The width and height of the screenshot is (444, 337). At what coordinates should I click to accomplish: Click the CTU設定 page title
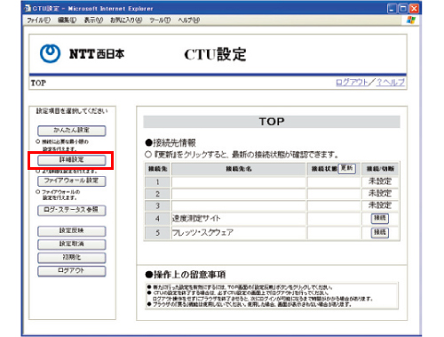pos(215,54)
